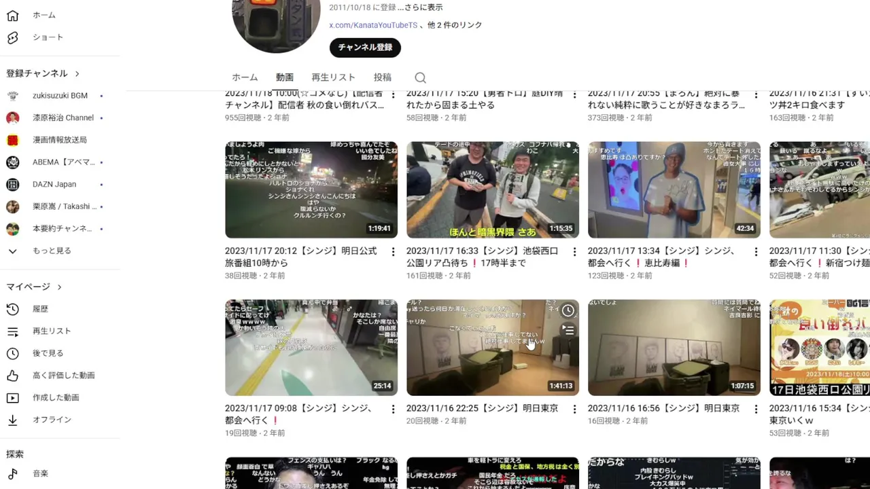Image resolution: width=870 pixels, height=489 pixels.
Task: Open more options for 恵比寿編 video
Action: [756, 252]
